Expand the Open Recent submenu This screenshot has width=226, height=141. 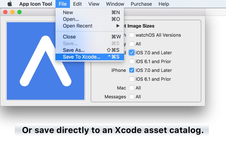90,26
